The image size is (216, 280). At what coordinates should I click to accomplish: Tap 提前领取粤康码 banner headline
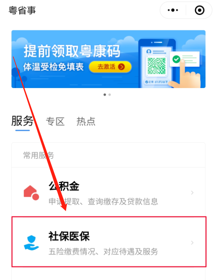[x=72, y=51]
